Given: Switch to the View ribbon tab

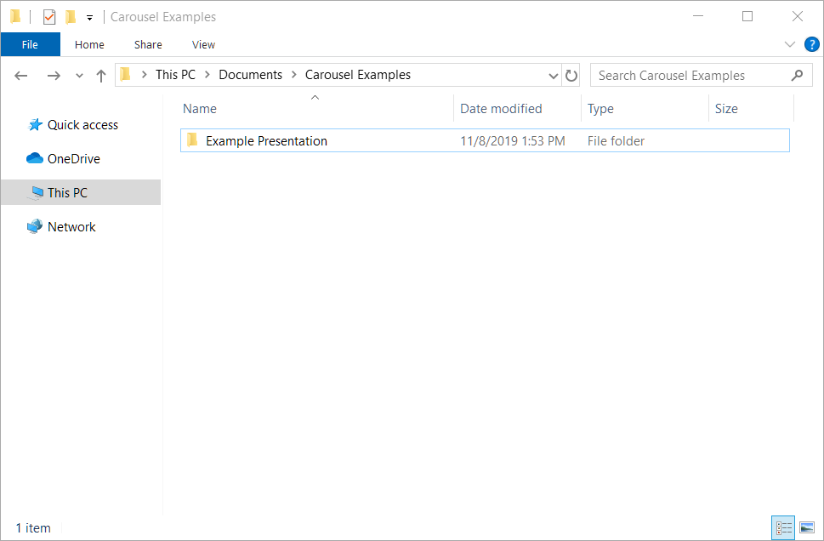Looking at the screenshot, I should pos(203,45).
